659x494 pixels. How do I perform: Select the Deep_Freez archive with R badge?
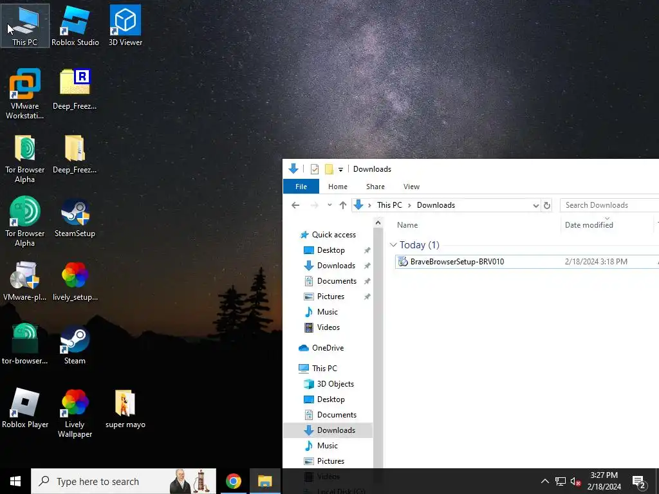point(75,89)
